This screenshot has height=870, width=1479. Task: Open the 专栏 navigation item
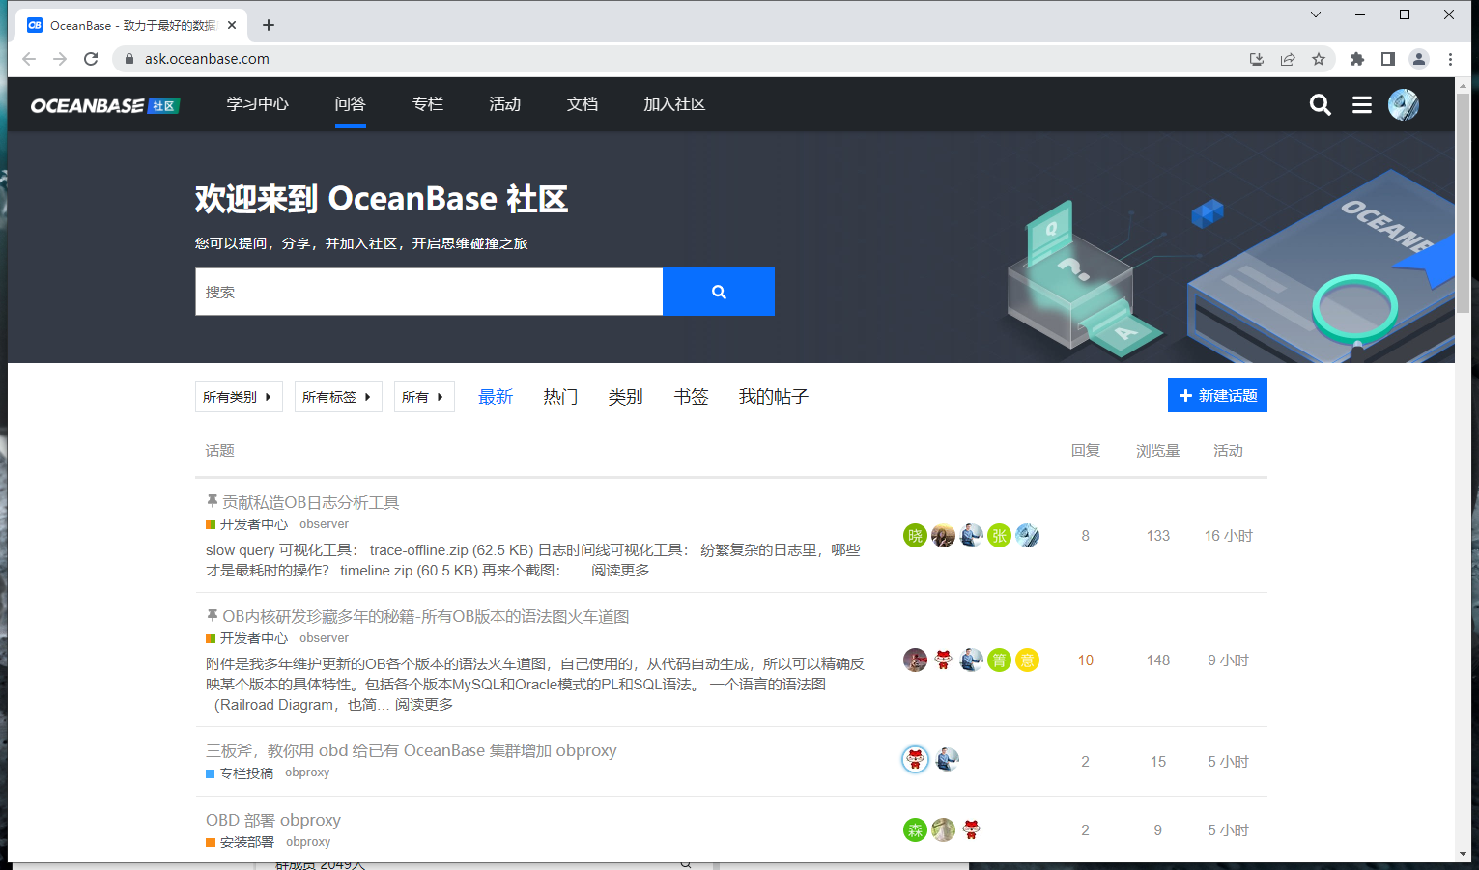coord(427,104)
